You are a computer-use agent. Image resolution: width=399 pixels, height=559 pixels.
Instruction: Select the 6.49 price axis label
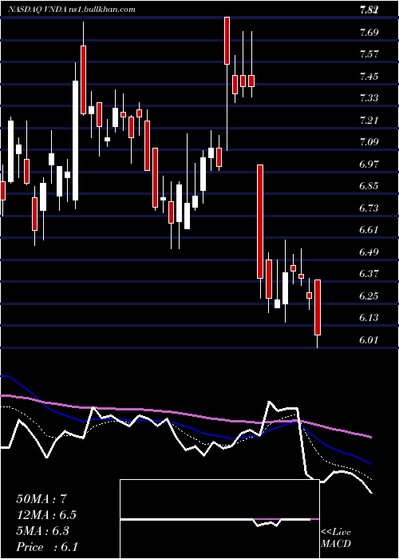369,252
